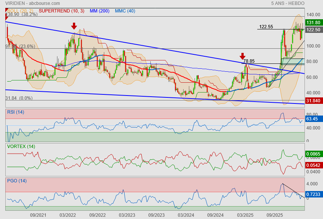Click the red down arrow near 03/2022
Screen dimensions: 323x219
click(x=74, y=26)
